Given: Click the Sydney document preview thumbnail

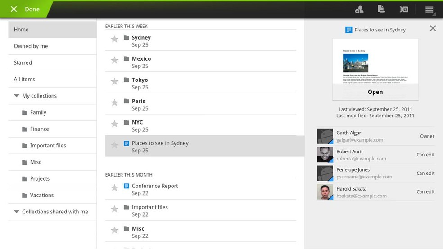Looking at the screenshot, I should tap(375, 62).
